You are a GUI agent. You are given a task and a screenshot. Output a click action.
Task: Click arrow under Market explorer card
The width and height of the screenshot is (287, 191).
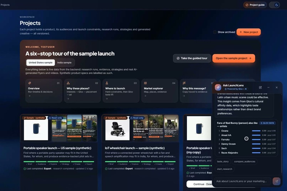pyautogui.click(x=145, y=96)
